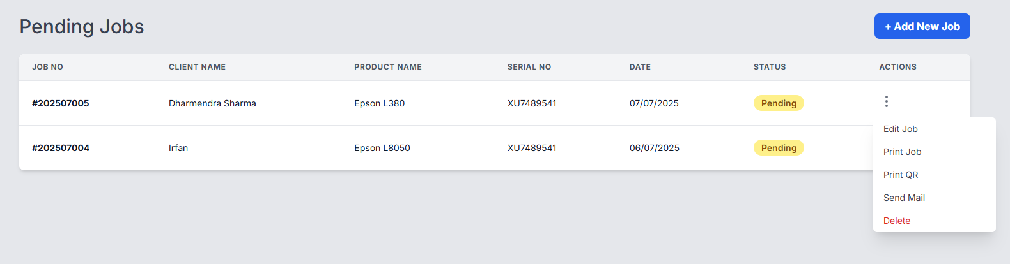
Task: Sort by the JOB NO column header
Action: [x=47, y=67]
